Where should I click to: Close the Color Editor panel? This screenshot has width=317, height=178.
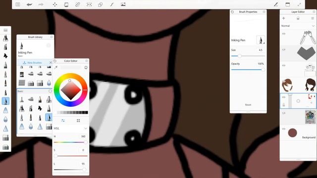87,61
